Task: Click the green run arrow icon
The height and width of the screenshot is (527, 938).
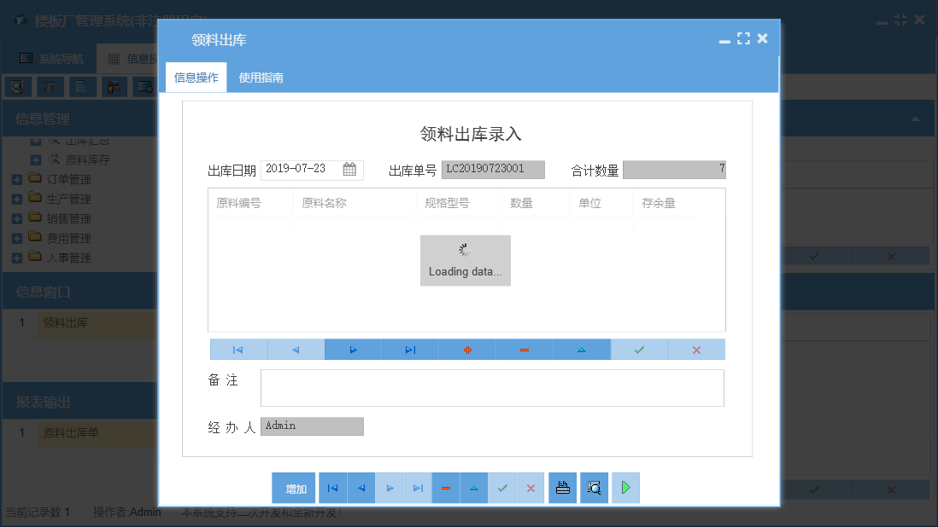Action: (625, 487)
